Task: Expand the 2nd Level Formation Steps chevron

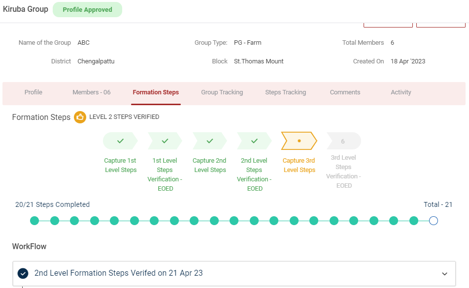Action: click(x=444, y=274)
